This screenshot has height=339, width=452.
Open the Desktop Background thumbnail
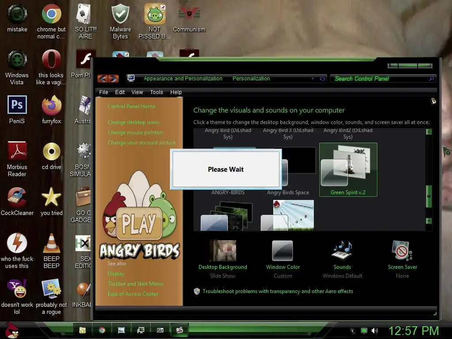[223, 251]
